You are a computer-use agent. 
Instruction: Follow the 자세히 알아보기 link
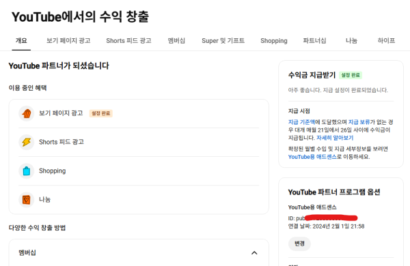point(335,138)
